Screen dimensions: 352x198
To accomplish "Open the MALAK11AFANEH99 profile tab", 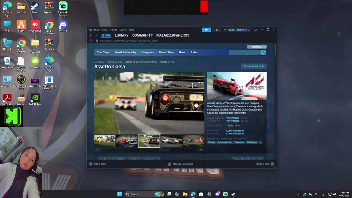I will click(173, 35).
